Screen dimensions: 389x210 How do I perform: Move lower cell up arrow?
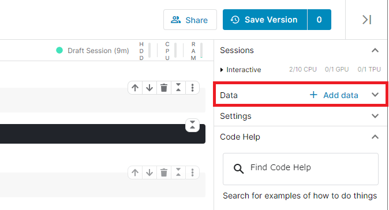[135, 172]
